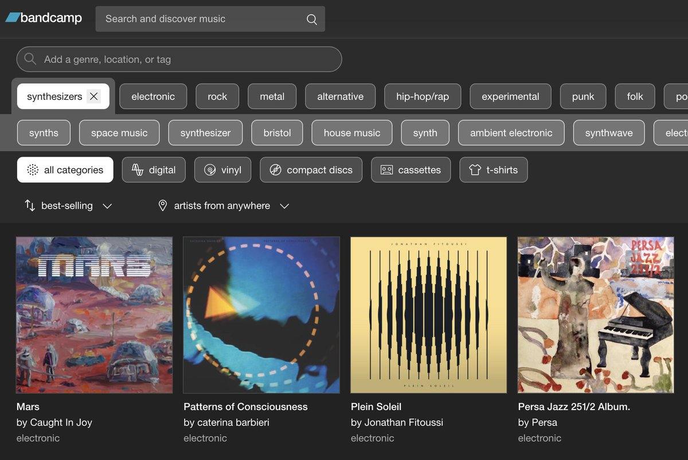Filter by digital format
The image size is (688, 460).
(x=154, y=170)
